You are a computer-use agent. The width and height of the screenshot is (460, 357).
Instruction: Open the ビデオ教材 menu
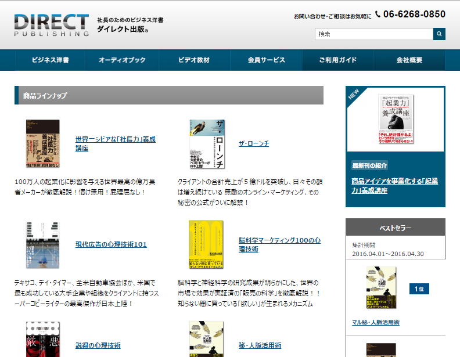(194, 60)
